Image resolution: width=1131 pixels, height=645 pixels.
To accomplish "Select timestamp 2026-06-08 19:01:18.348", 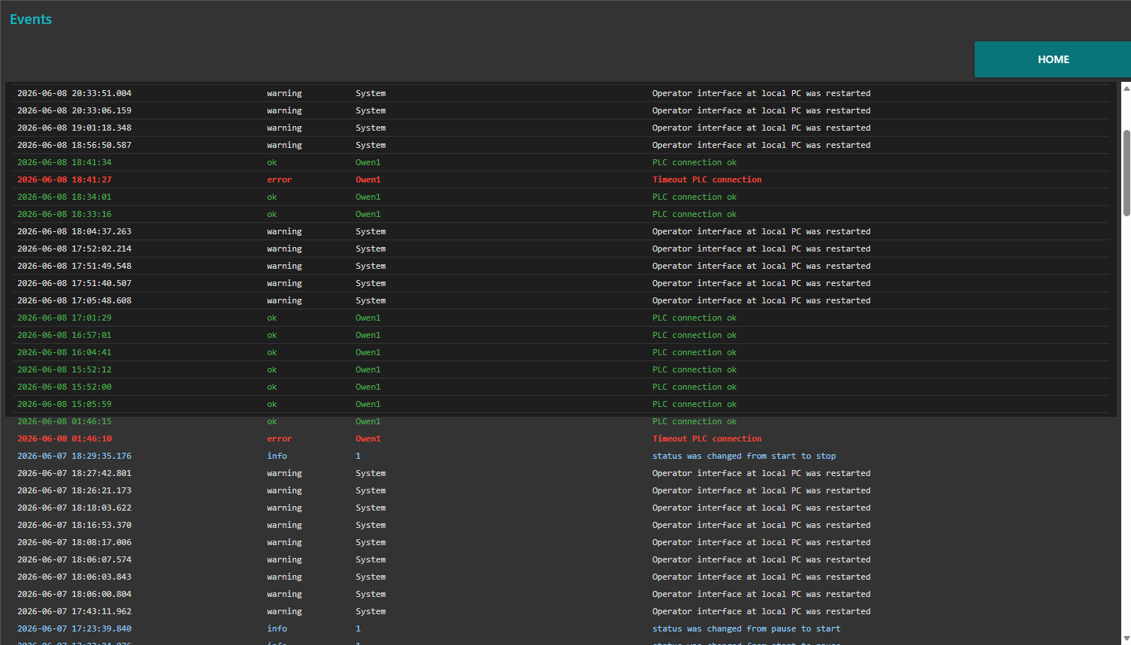I will [x=74, y=128].
